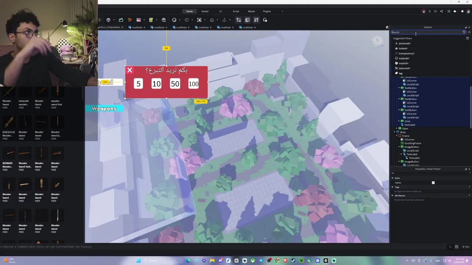The width and height of the screenshot is (472, 265).
Task: Toggle the Anchor tool
Action: 224,20
